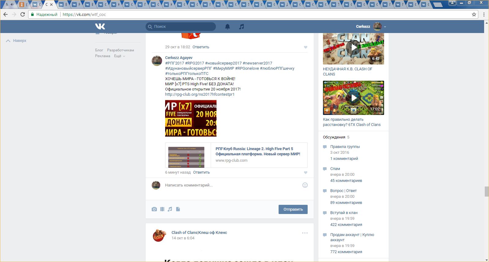Like the comment posted 6 минут назад
The height and width of the screenshot is (262, 489).
(x=306, y=173)
